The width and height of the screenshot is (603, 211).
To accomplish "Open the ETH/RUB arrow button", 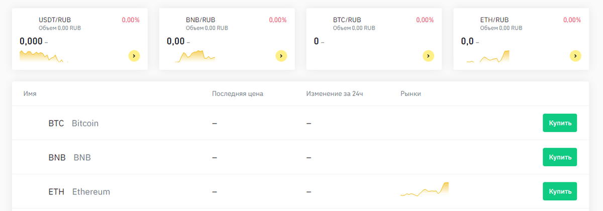I will coord(575,56).
